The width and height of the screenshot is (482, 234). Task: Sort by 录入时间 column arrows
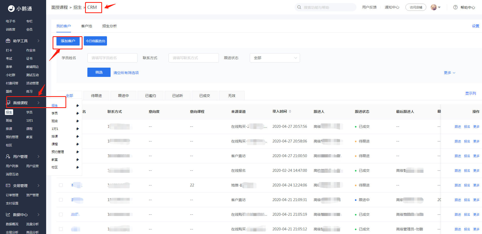tap(290, 111)
